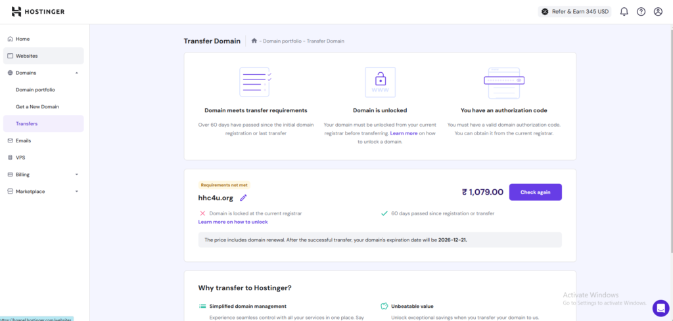This screenshot has height=321, width=673.
Task: Open Websites in sidebar
Action: click(x=43, y=56)
